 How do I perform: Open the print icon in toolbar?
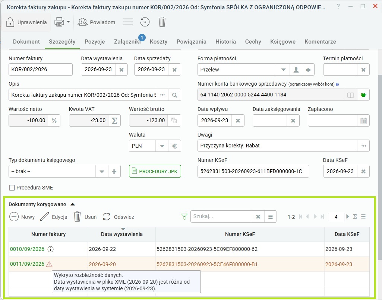pyautogui.click(x=59, y=22)
